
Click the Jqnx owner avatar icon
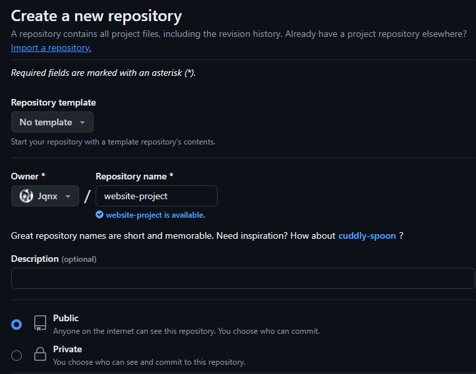click(x=26, y=196)
